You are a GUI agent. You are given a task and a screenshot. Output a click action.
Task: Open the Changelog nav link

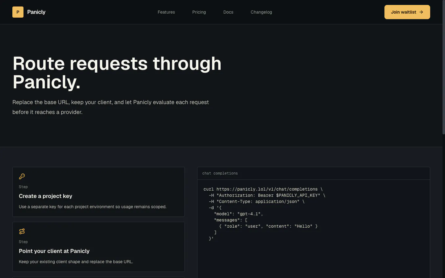click(x=261, y=12)
